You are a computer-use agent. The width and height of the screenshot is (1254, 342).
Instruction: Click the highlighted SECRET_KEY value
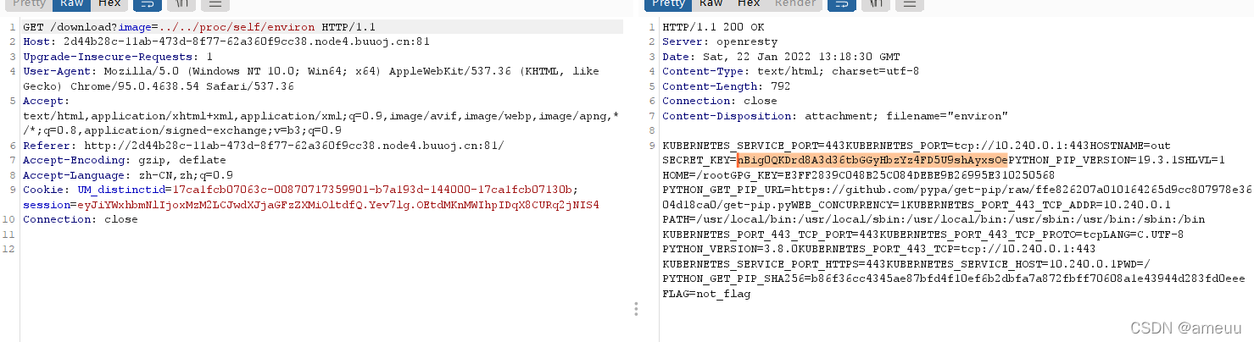(872, 160)
